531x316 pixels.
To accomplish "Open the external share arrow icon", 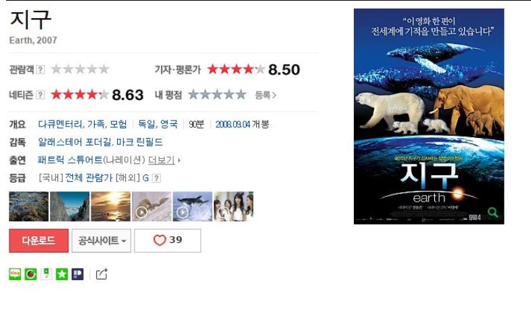I will coord(101,274).
